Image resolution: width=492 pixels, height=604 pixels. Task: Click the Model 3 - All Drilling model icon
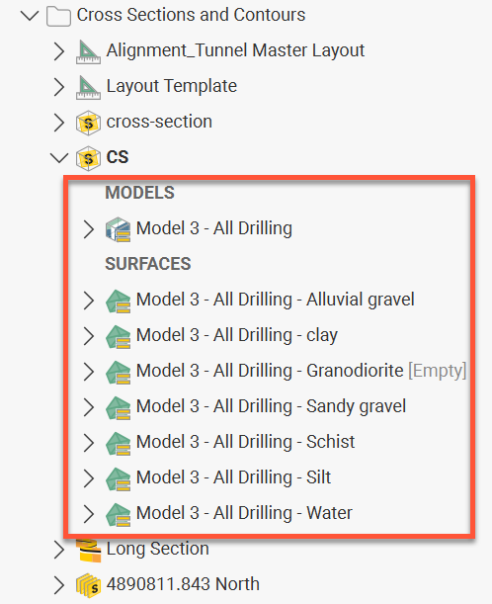coord(118,229)
